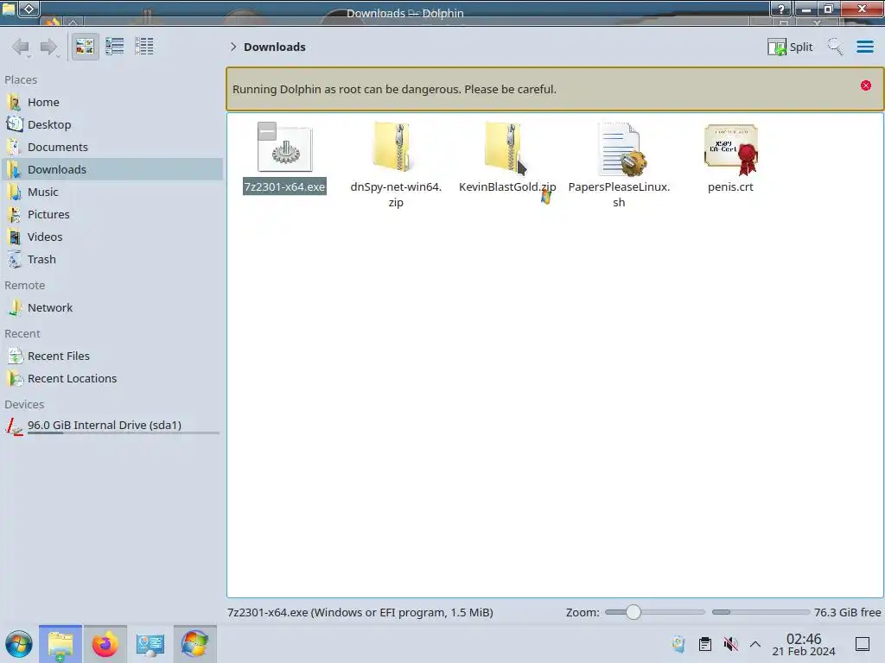Open Pictures in Places
This screenshot has width=885, height=663.
point(112,215)
